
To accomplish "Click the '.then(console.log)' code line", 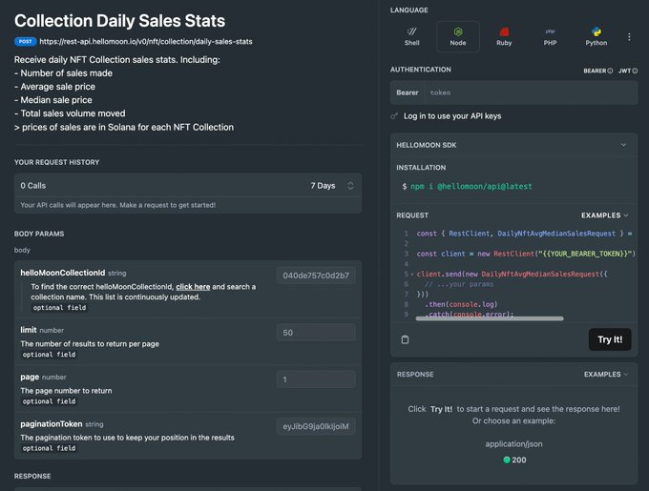I will tap(461, 304).
